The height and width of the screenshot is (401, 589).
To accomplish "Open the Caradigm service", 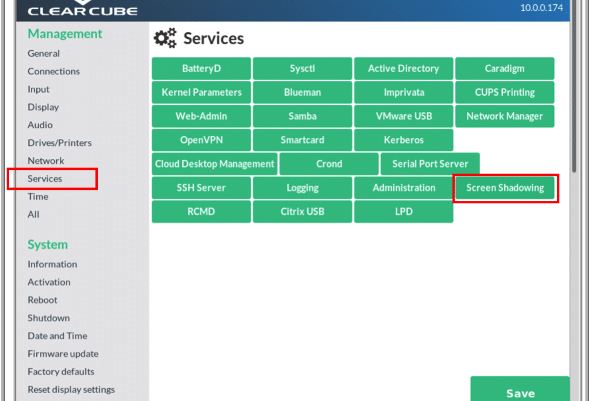I will coord(504,68).
